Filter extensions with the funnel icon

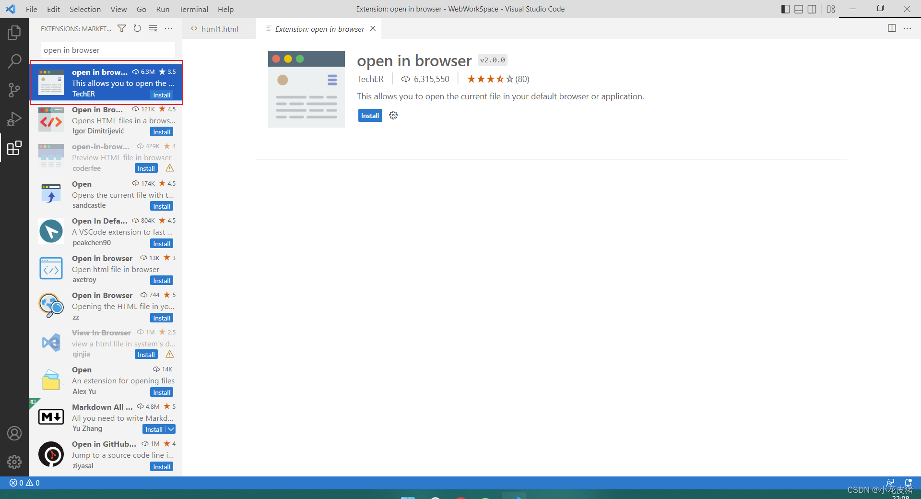point(122,28)
